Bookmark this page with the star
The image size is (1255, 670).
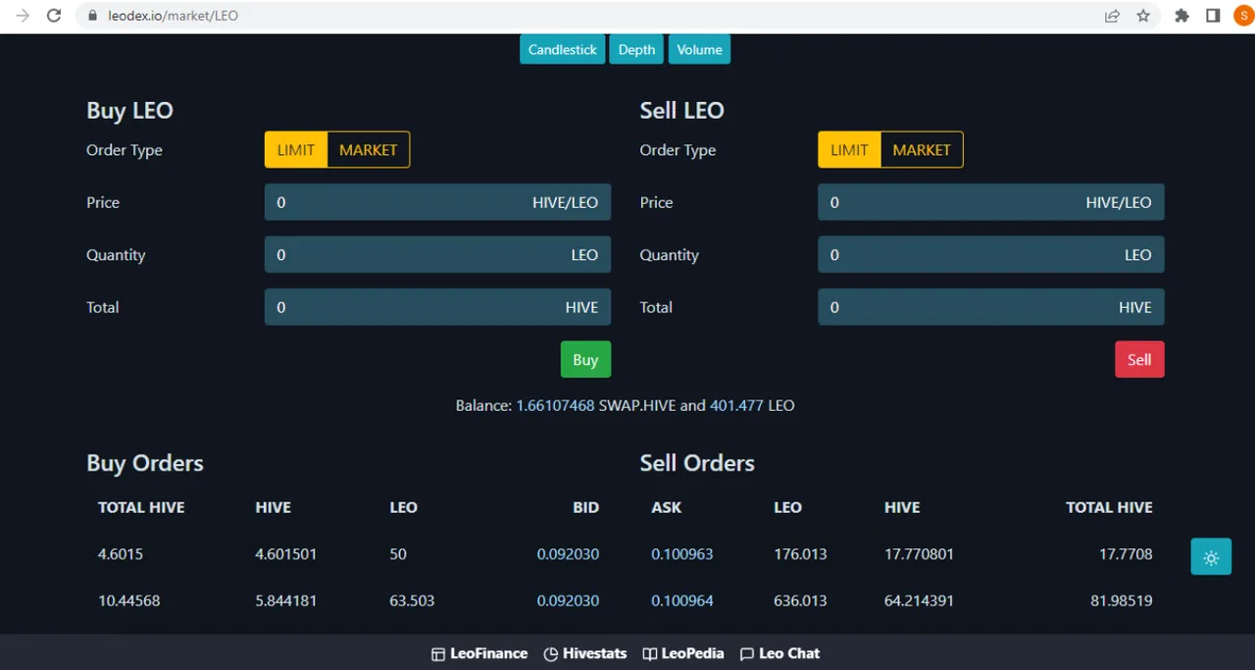tap(1143, 16)
